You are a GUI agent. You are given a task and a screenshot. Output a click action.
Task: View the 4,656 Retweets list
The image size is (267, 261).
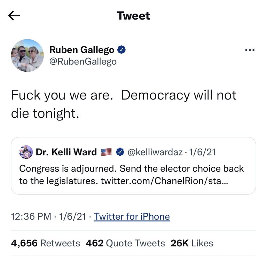click(46, 243)
